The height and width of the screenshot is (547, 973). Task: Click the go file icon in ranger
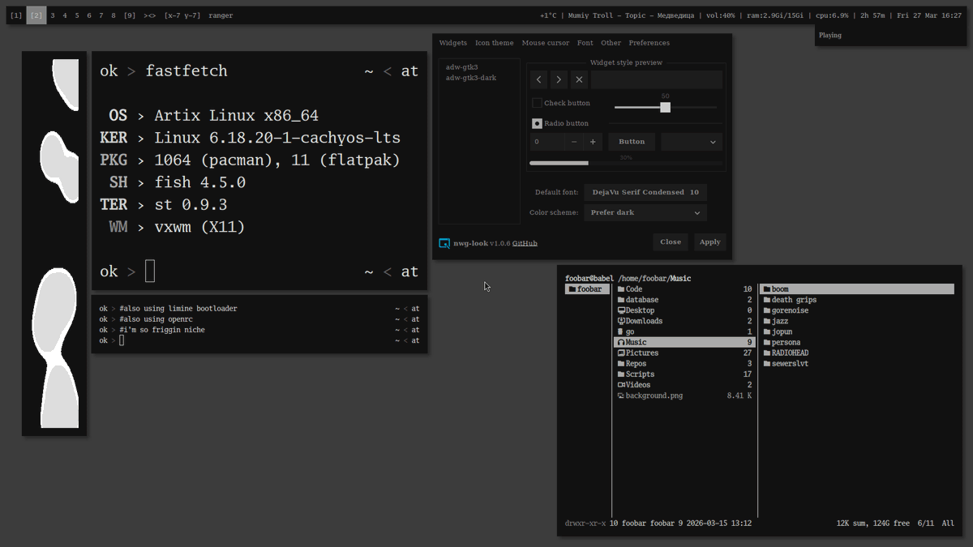[x=621, y=331]
